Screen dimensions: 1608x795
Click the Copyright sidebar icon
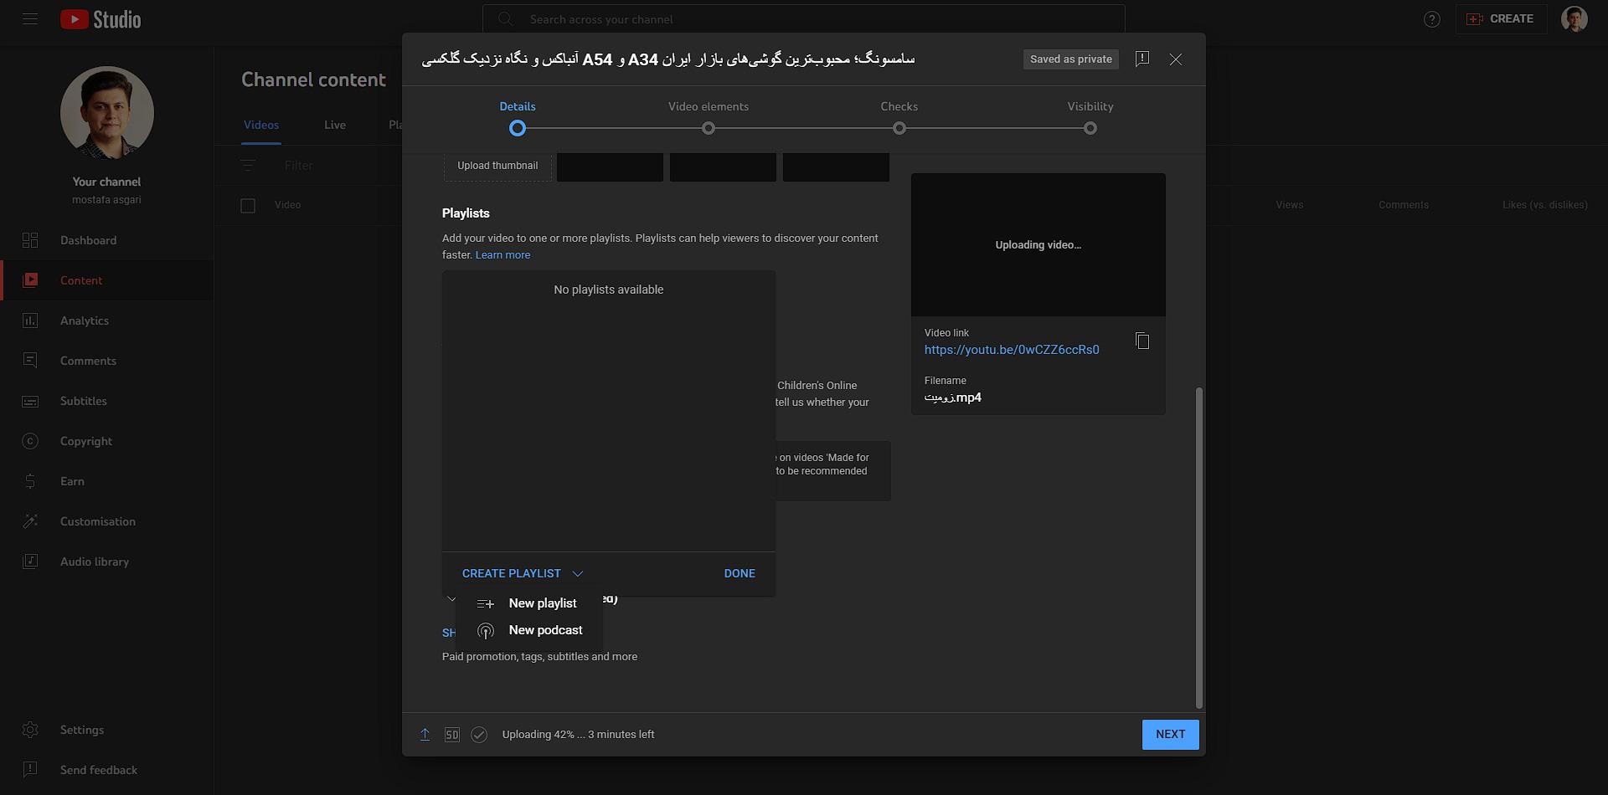(30, 441)
